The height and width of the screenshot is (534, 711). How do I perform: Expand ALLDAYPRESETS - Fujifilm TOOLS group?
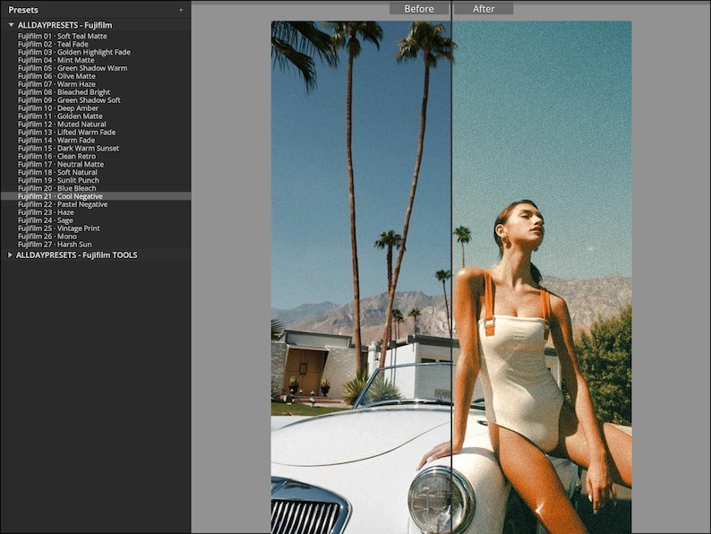(x=10, y=255)
